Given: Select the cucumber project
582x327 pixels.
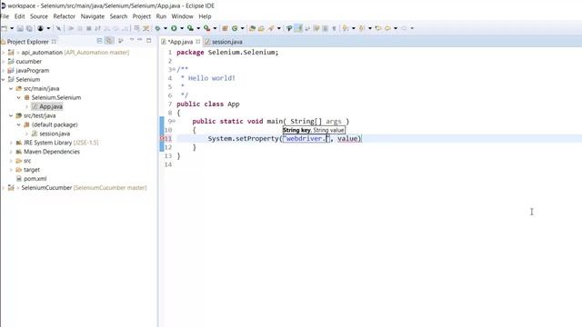Looking at the screenshot, I should [x=28, y=62].
